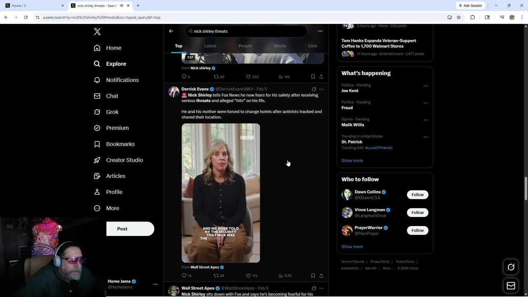Open options for Fraud trend

[426, 103]
